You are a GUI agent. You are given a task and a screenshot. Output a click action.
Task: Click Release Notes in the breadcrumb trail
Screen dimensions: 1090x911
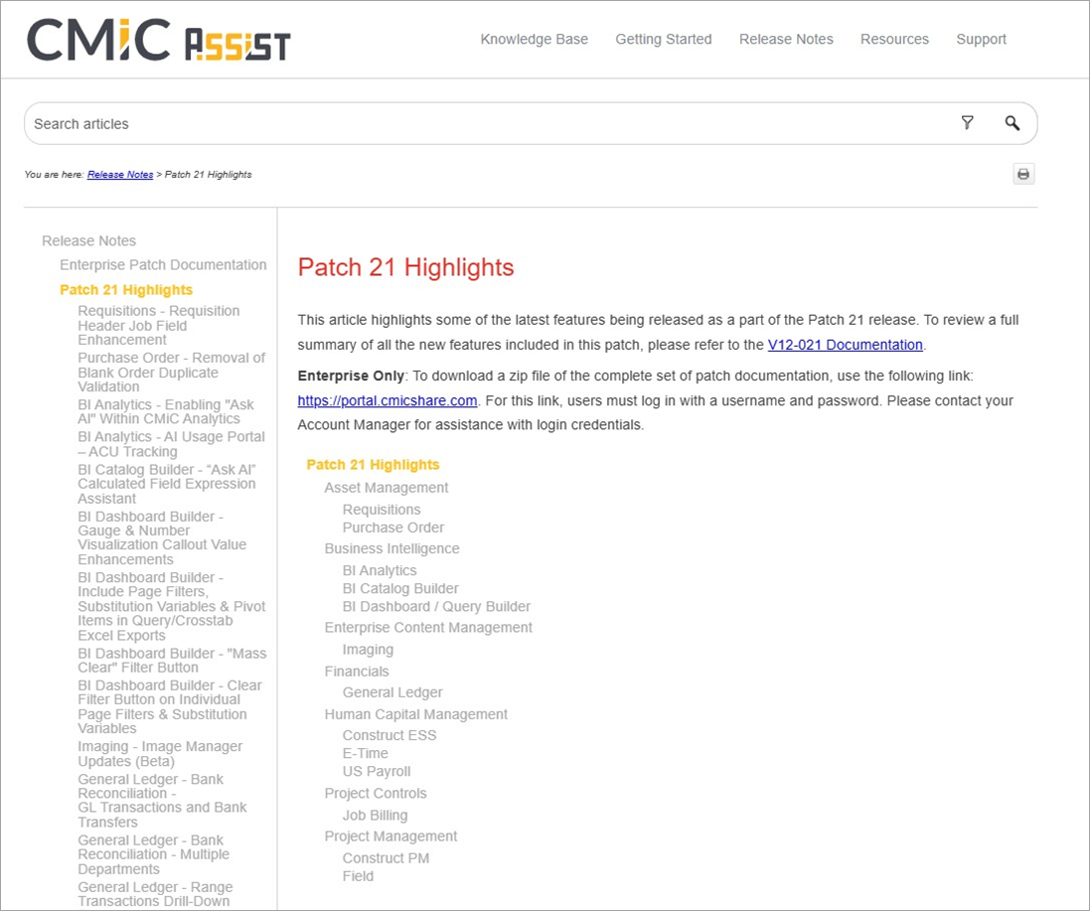[x=120, y=174]
